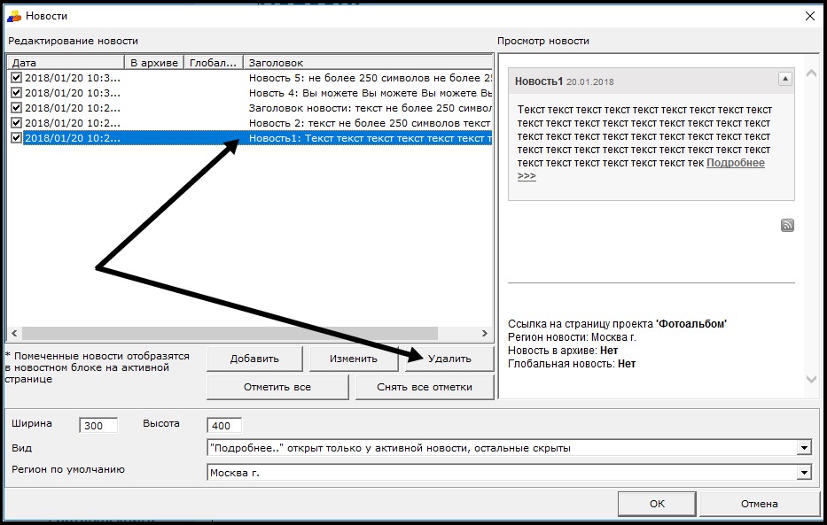Click the app icon in title bar
Viewport: 827px width, 525px height.
tap(13, 15)
